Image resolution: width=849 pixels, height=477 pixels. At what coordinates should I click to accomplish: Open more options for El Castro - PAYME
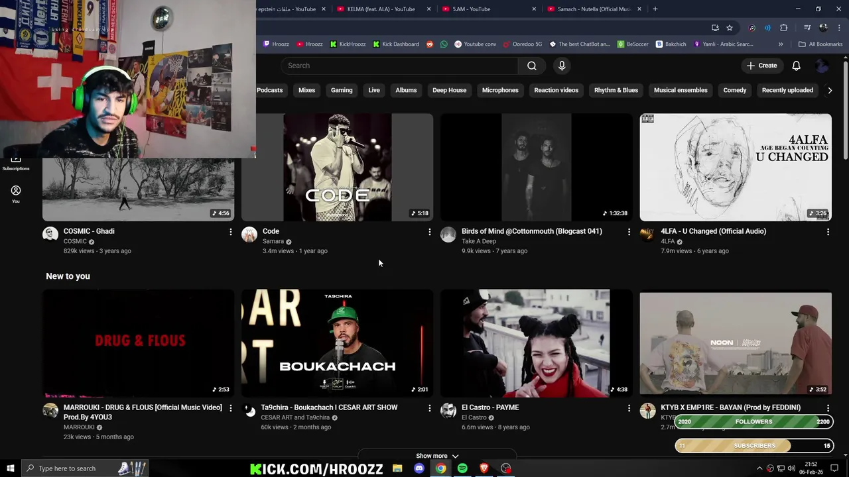[x=629, y=408]
